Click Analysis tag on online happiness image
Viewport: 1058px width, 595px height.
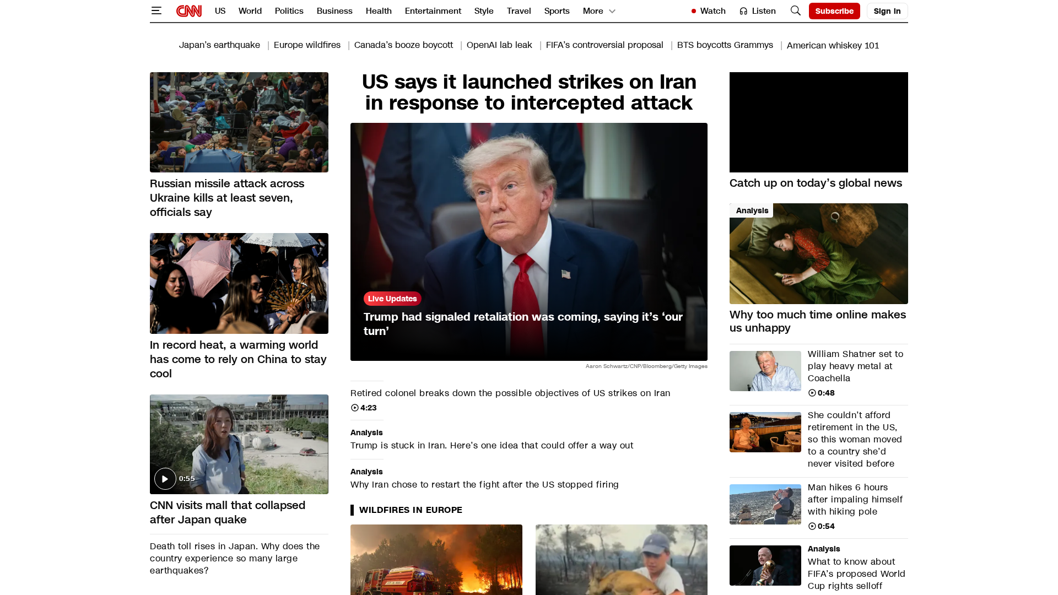coord(752,210)
